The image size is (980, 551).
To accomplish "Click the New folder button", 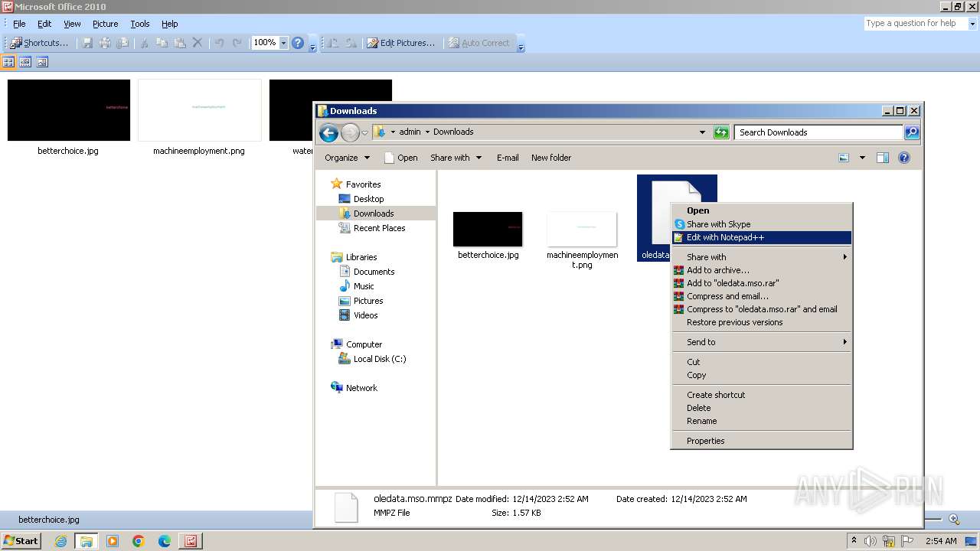I will pos(551,158).
